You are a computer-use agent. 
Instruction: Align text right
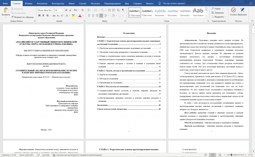[97, 16]
